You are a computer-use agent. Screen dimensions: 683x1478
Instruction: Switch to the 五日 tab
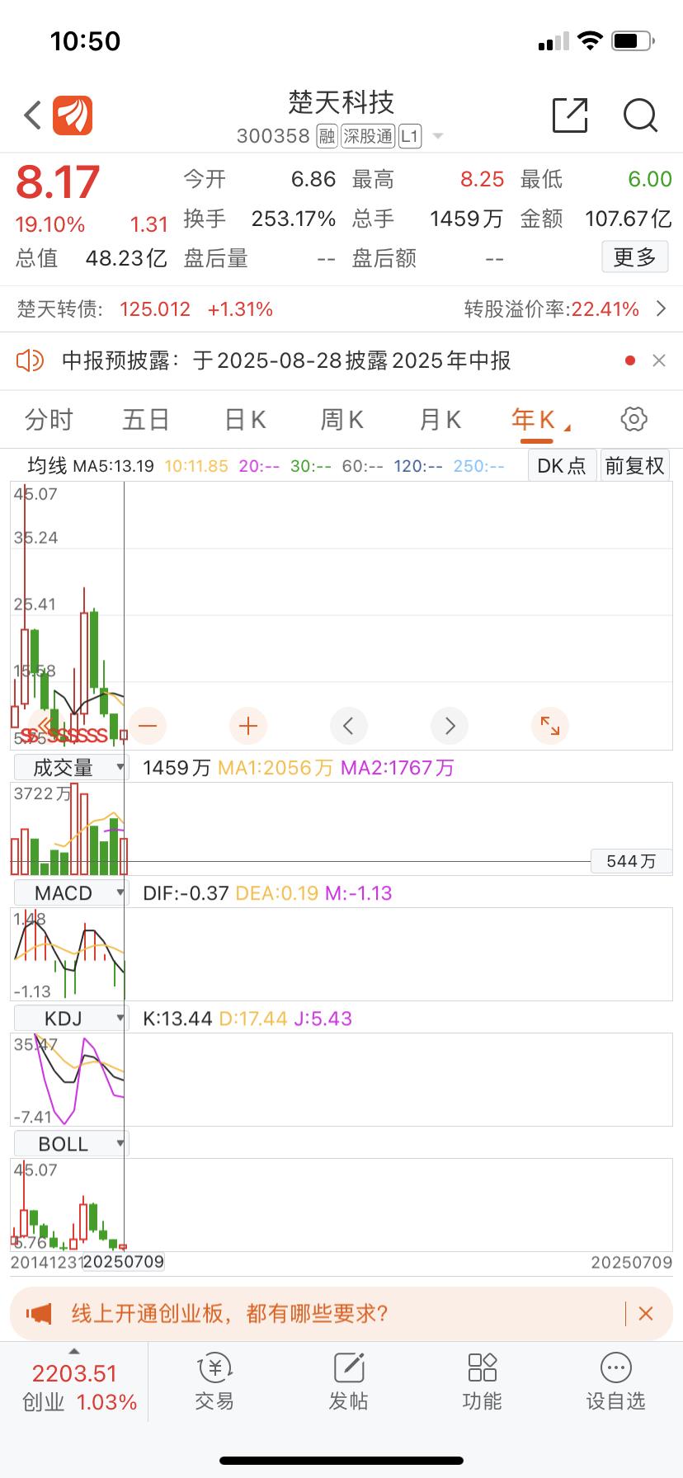[x=146, y=420]
